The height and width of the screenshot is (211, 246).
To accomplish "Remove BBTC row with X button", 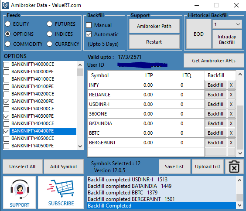I will point(231,133).
